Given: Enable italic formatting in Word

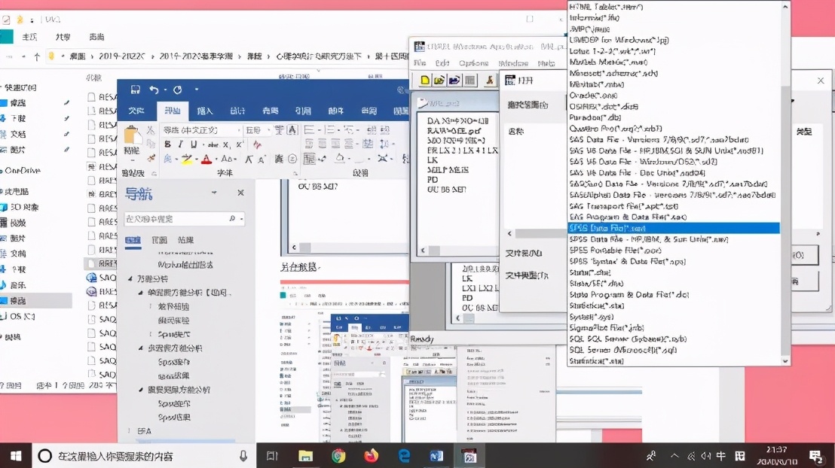Looking at the screenshot, I should [x=179, y=143].
